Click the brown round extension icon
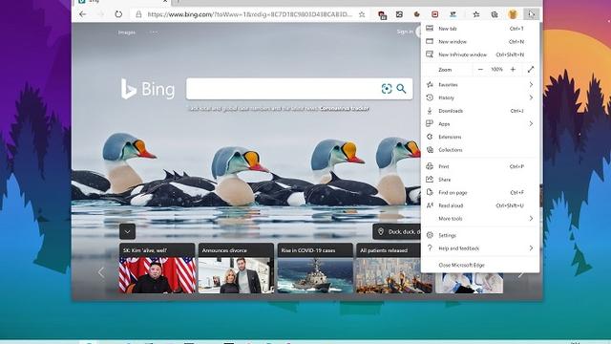The height and width of the screenshot is (344, 611). point(417,14)
